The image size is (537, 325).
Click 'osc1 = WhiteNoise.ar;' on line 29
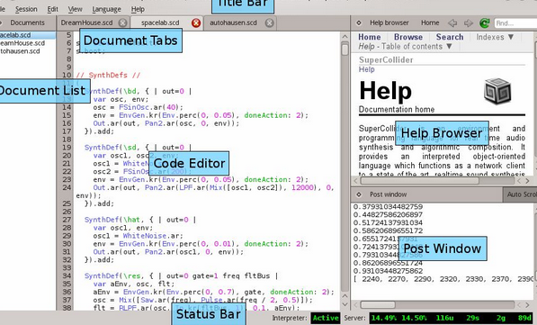click(x=138, y=236)
